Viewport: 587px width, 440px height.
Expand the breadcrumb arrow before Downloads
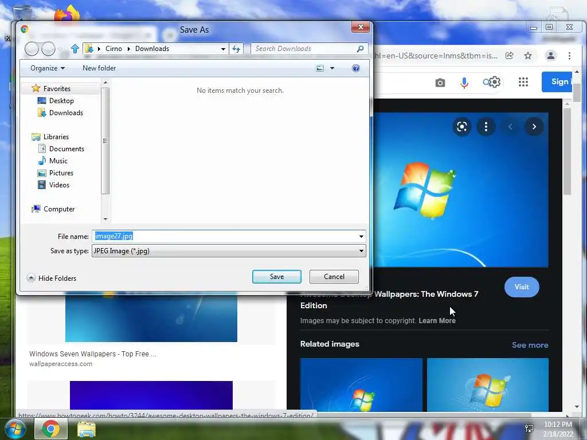tap(129, 49)
